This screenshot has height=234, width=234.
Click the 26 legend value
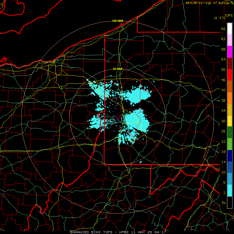point(223,131)
